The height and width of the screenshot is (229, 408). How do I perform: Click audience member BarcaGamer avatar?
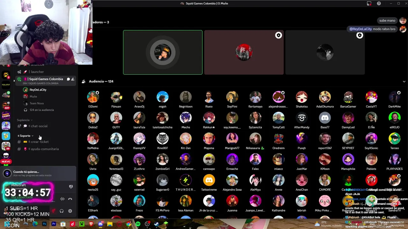click(x=348, y=97)
